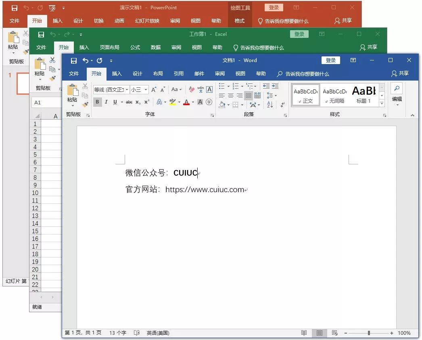Open the 公式 tab in the Excel window
The width and height of the screenshot is (422, 340).
pos(135,47)
